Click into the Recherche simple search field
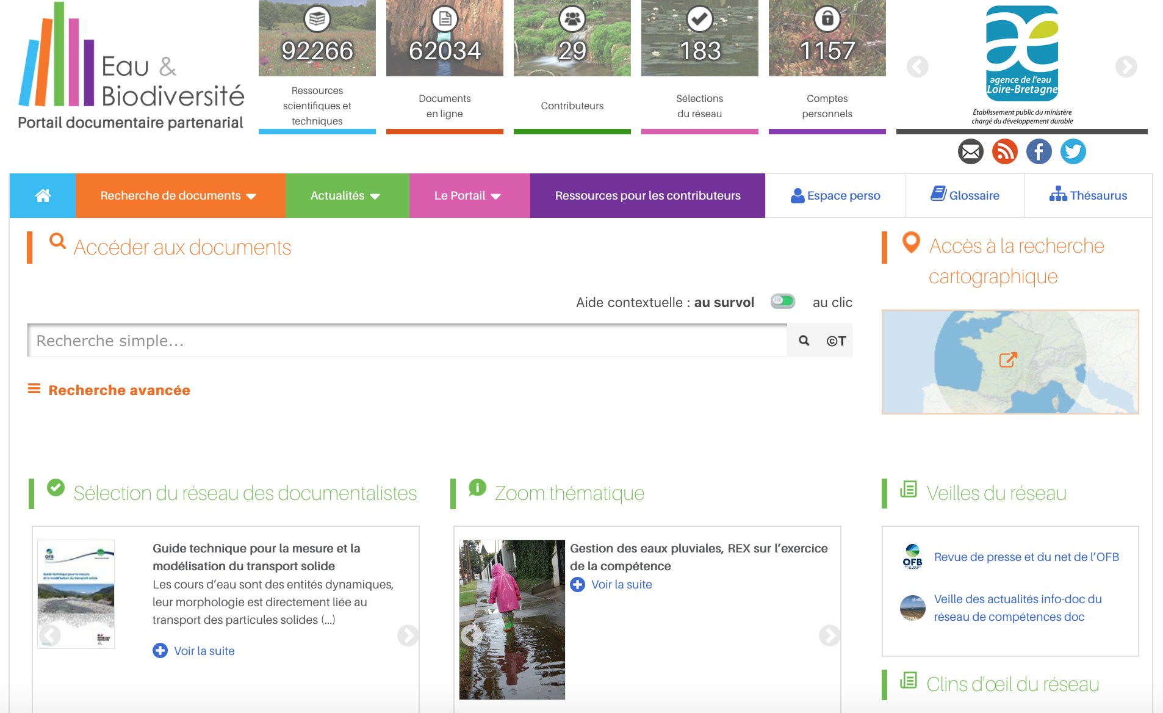 click(406, 341)
